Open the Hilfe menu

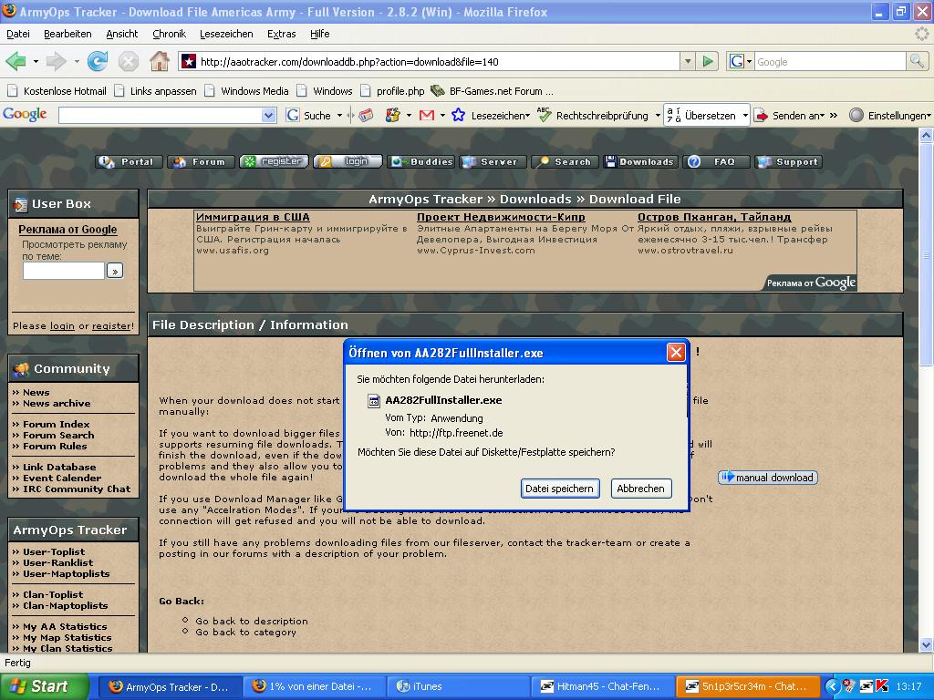click(320, 34)
